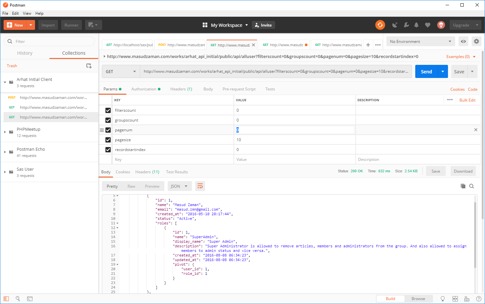Expand the PHPMeetup collection
485x304 pixels.
click(5, 132)
